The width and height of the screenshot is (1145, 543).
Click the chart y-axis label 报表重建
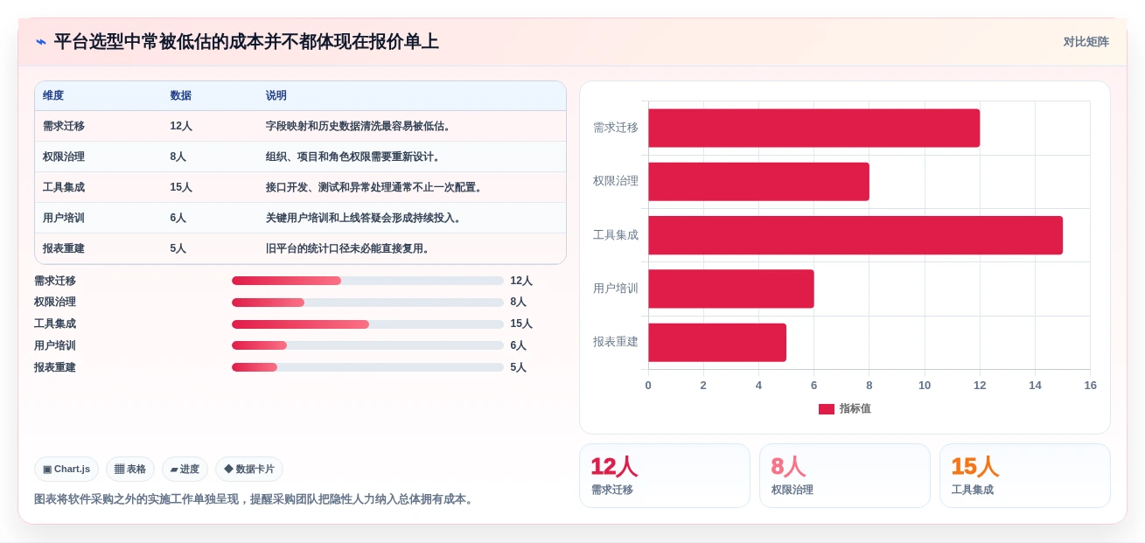tap(616, 342)
